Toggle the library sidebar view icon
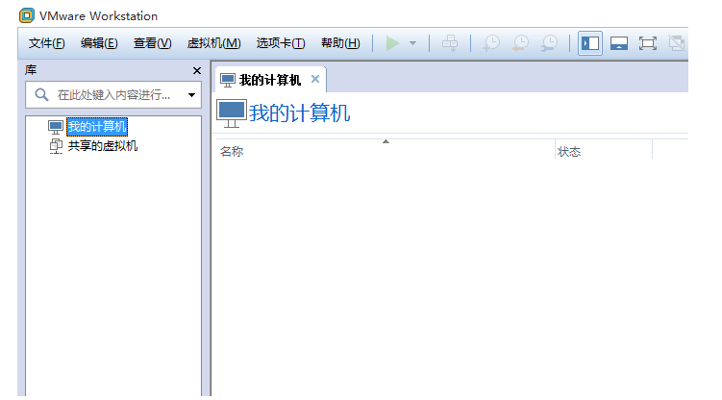Image resolution: width=722 pixels, height=400 pixels. [x=590, y=43]
